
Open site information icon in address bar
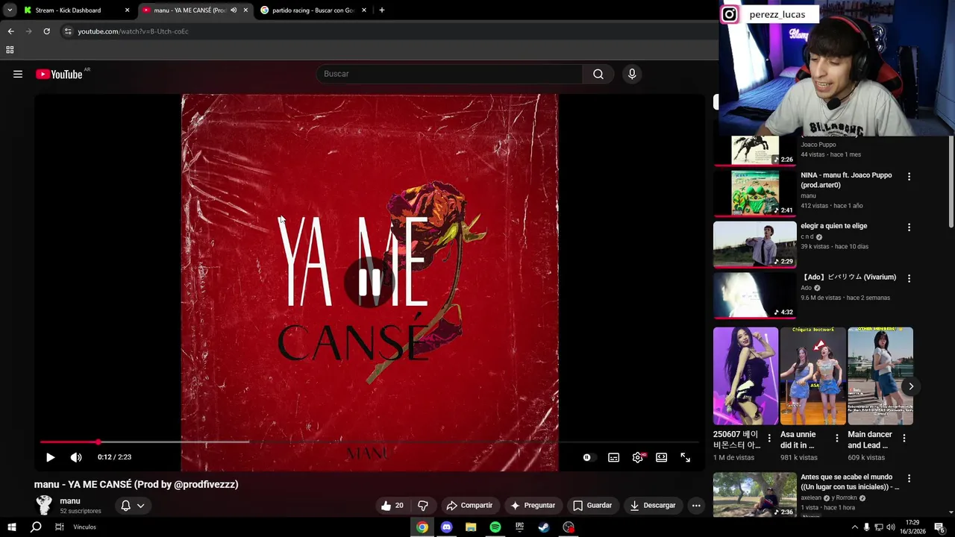click(68, 31)
